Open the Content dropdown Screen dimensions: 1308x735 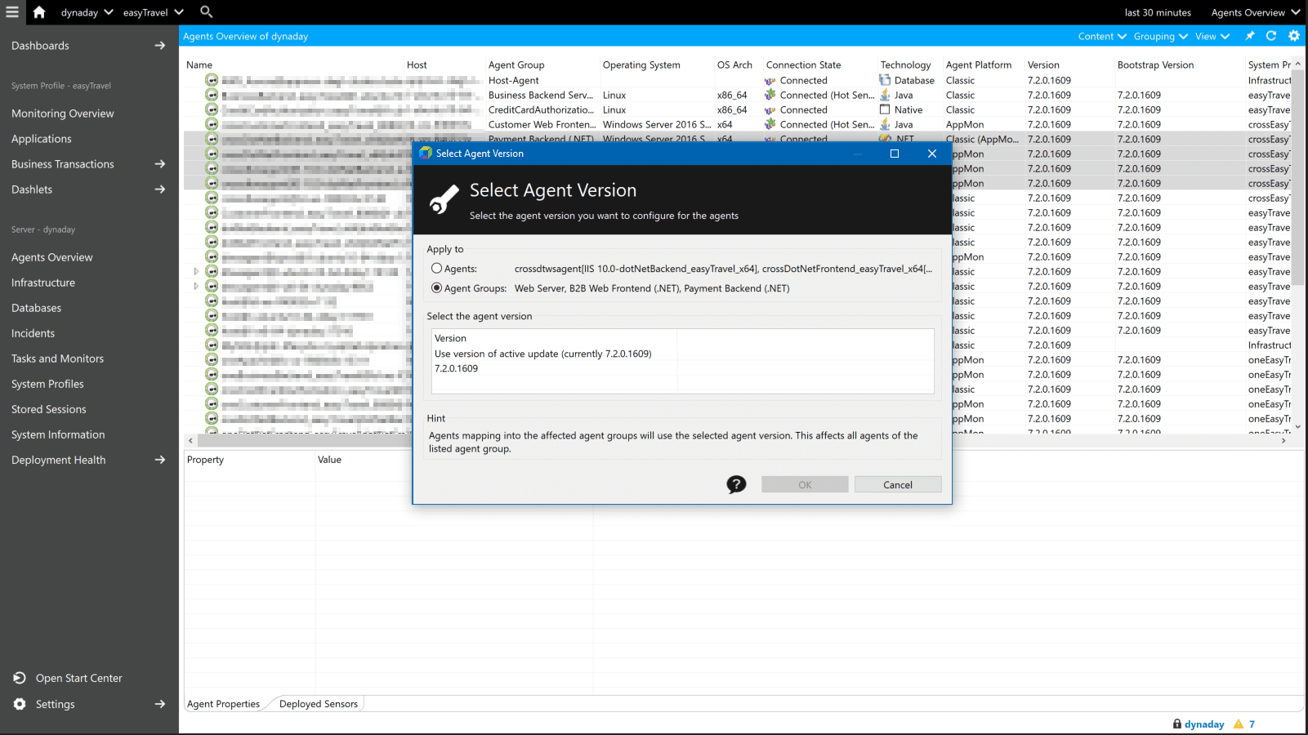tap(1102, 36)
